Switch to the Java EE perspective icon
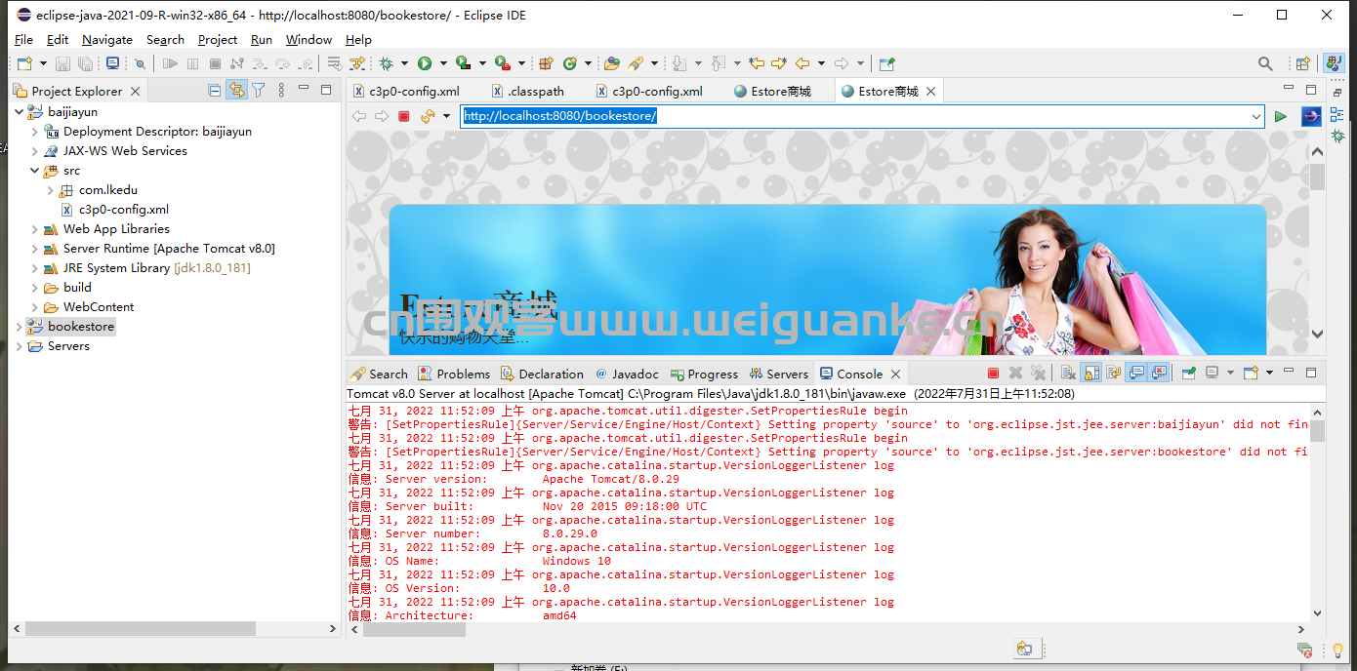The height and width of the screenshot is (671, 1357). (1333, 63)
